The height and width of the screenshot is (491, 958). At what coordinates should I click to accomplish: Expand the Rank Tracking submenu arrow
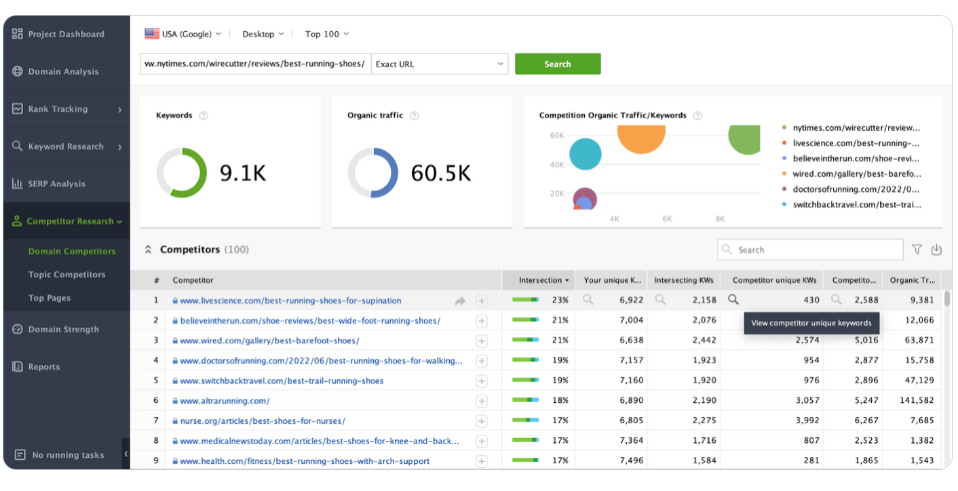(x=120, y=109)
